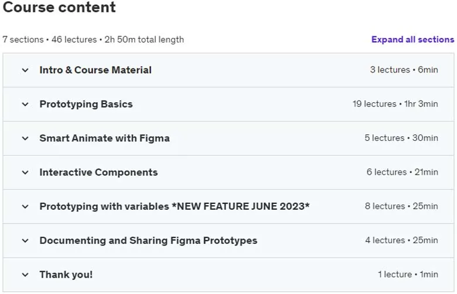Open Documenting and Sharing Figma Prototypes title
The height and width of the screenshot is (294, 457).
(x=148, y=240)
